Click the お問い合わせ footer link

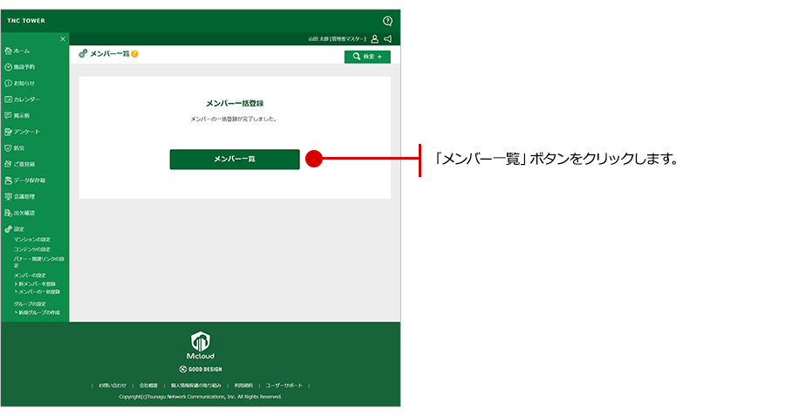(x=113, y=385)
